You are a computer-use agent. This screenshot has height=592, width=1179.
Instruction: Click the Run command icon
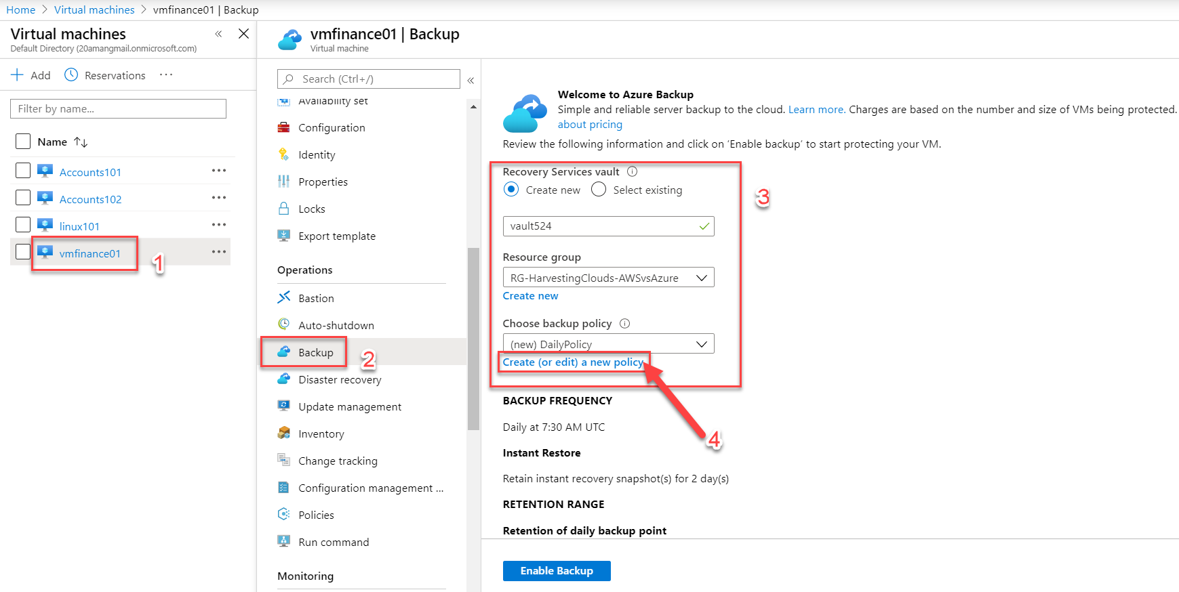(284, 541)
